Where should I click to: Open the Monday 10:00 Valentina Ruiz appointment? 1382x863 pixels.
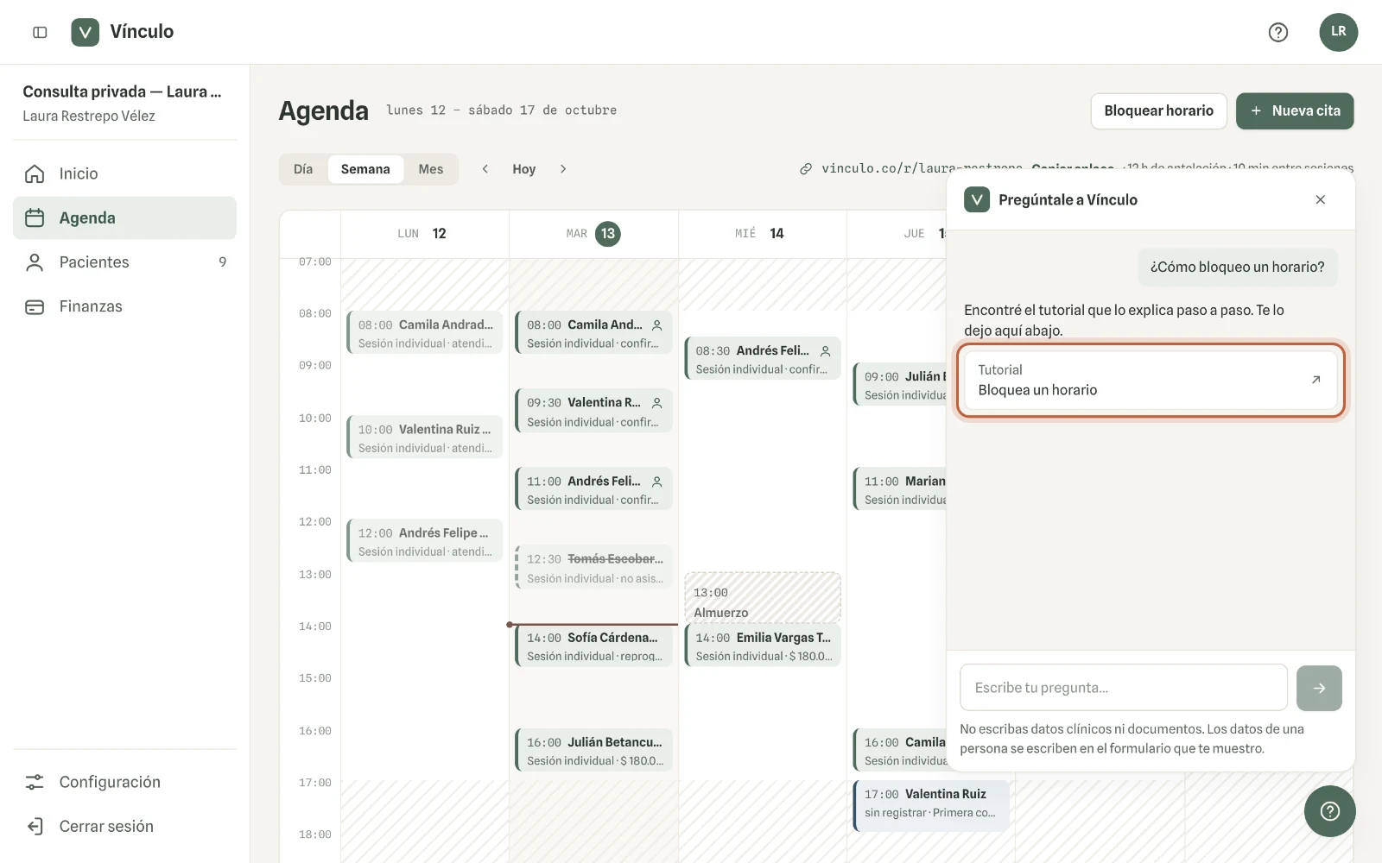[424, 438]
